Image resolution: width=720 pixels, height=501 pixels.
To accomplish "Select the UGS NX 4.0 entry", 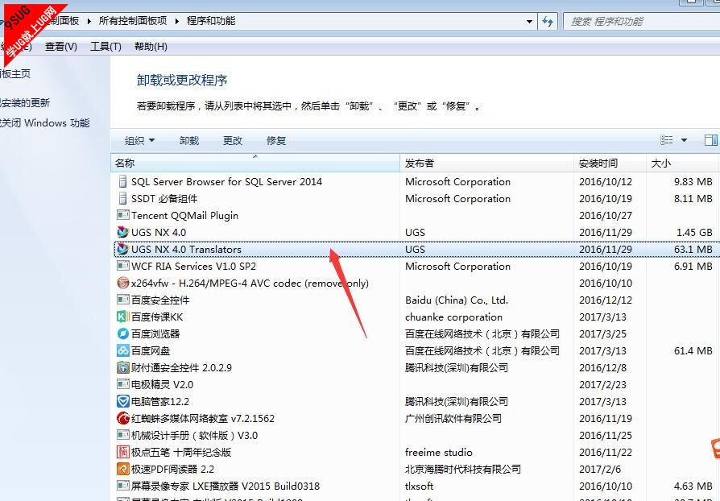I will pyautogui.click(x=159, y=232).
